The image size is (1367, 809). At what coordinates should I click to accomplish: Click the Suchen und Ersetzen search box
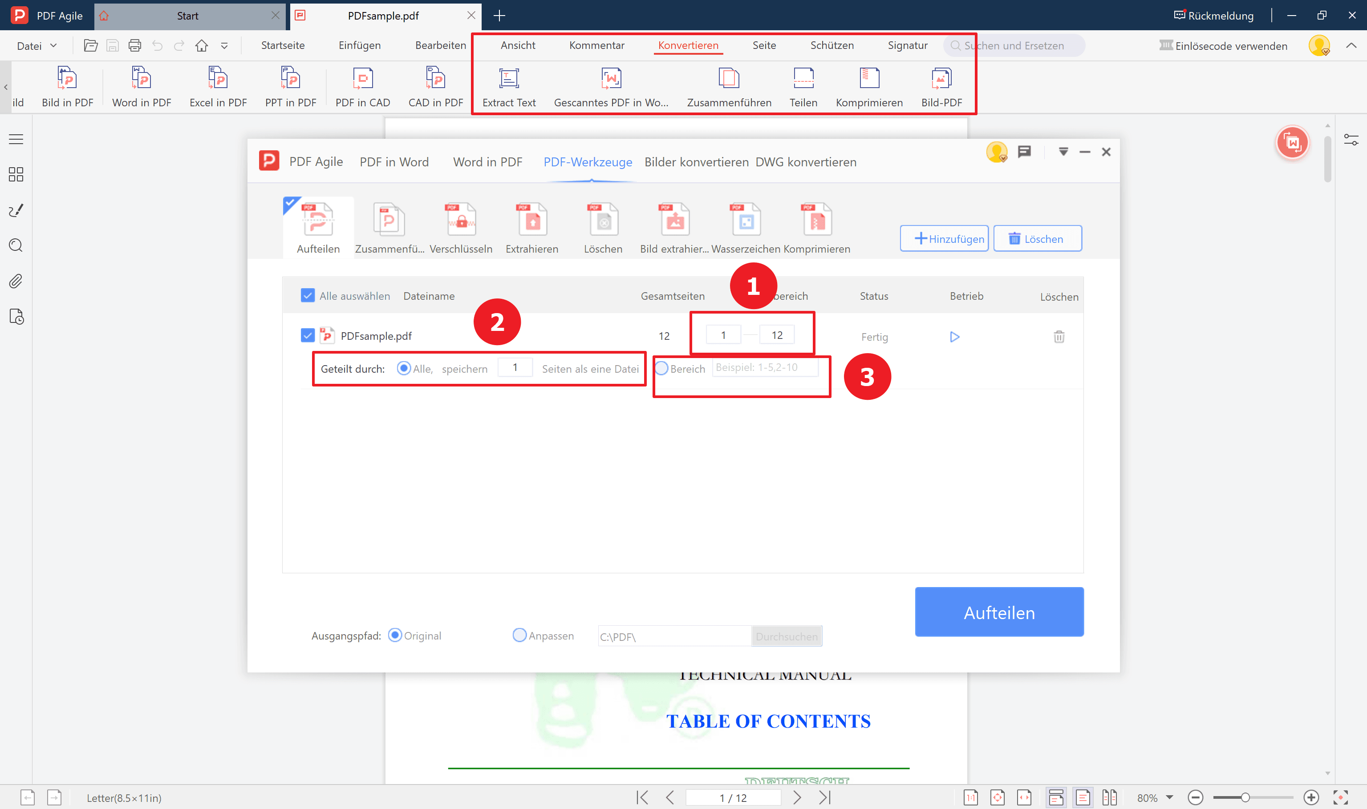1014,45
